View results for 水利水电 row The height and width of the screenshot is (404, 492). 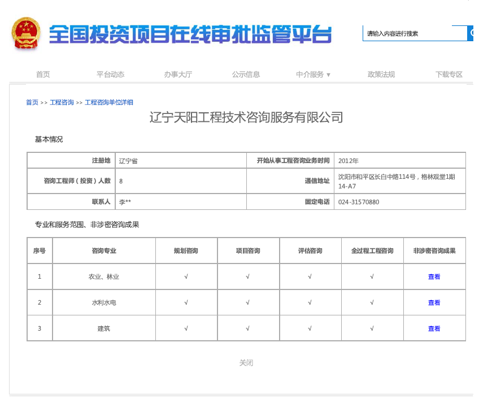(x=434, y=302)
